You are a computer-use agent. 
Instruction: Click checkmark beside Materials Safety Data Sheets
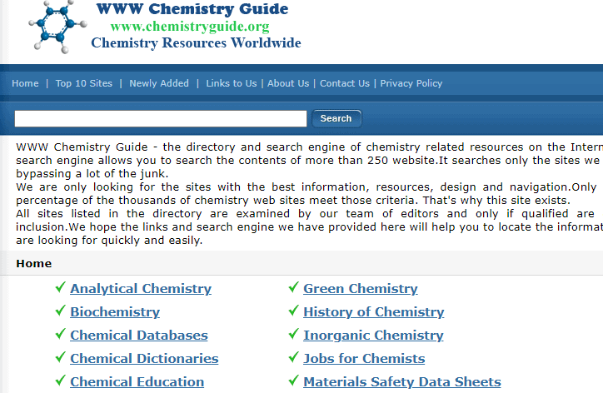point(294,381)
